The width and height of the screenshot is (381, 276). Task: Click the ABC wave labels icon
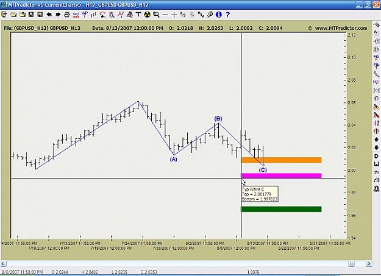[x=129, y=15]
